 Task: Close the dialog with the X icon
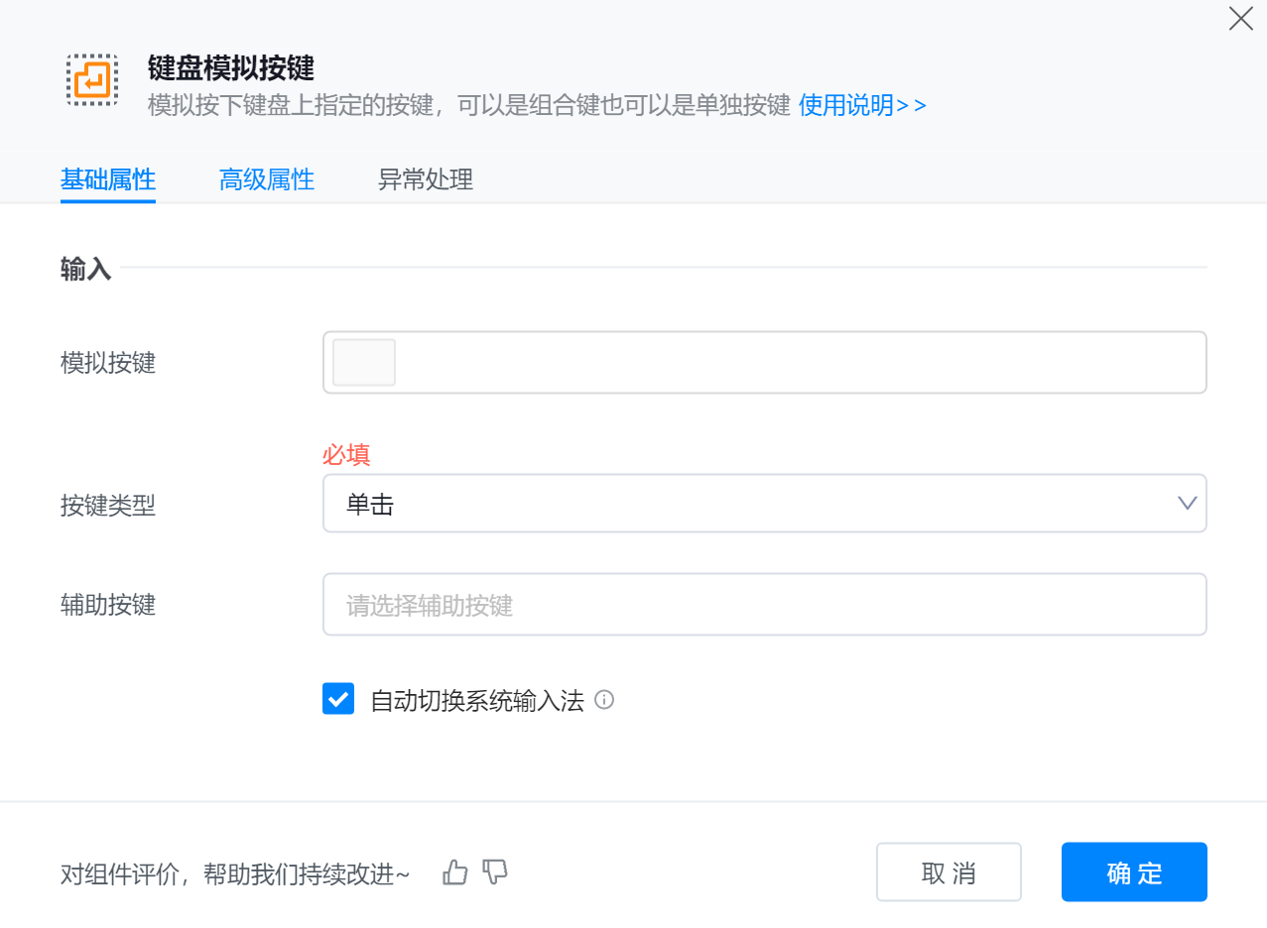click(1240, 19)
